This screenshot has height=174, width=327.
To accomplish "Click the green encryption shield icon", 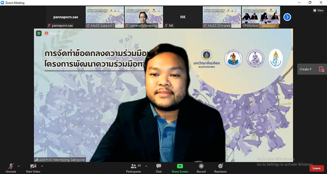I will [38, 33].
